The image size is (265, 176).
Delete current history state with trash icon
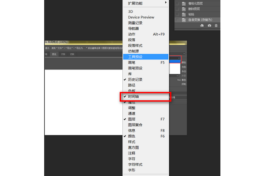tap(216, 26)
